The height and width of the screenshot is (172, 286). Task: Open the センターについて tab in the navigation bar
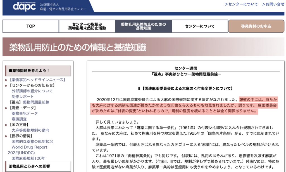click(200, 26)
